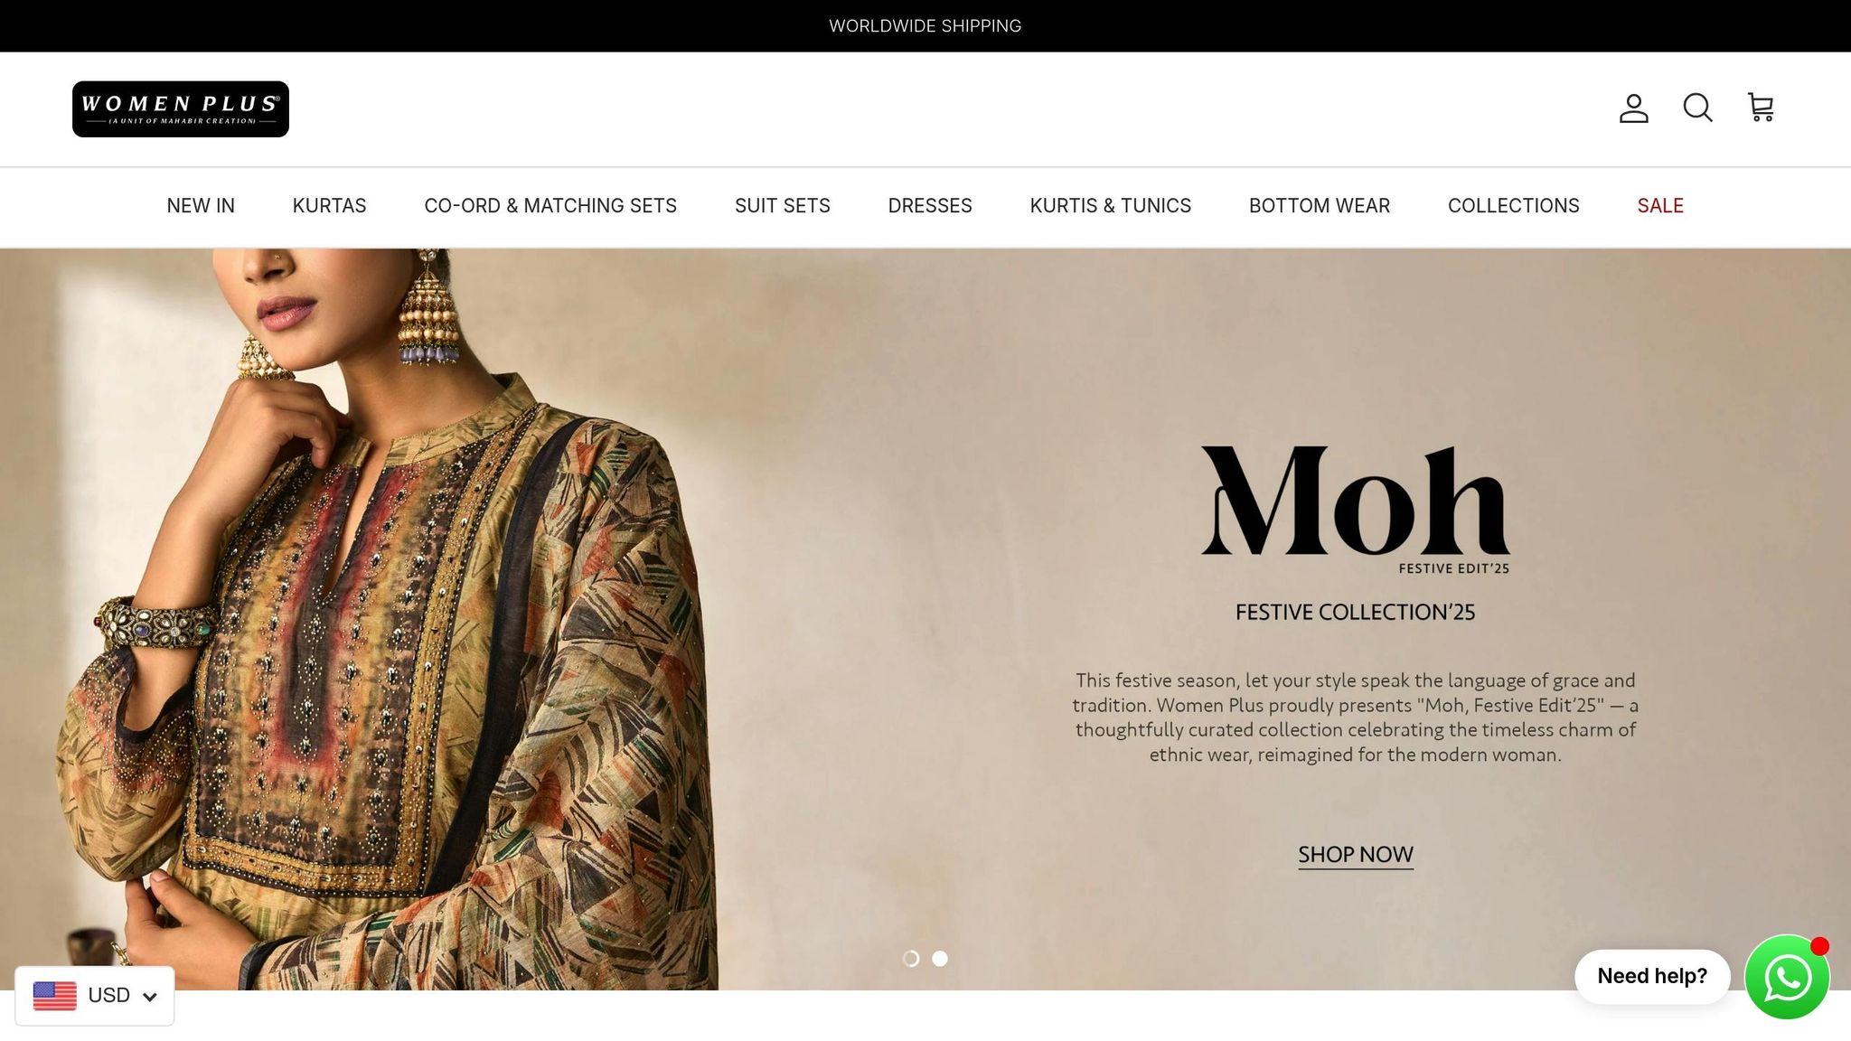The height and width of the screenshot is (1041, 1851).
Task: Open the shopping cart icon
Action: pos(1761,108)
